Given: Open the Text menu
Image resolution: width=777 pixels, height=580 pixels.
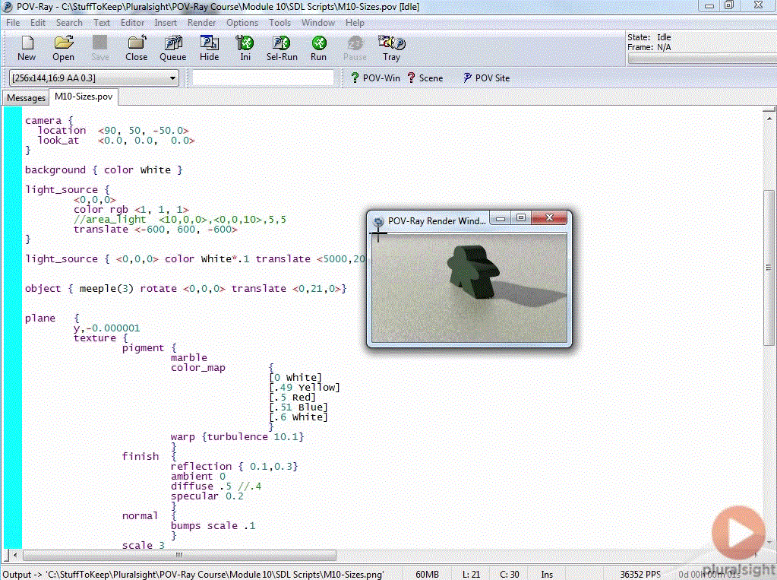Looking at the screenshot, I should pos(102,23).
